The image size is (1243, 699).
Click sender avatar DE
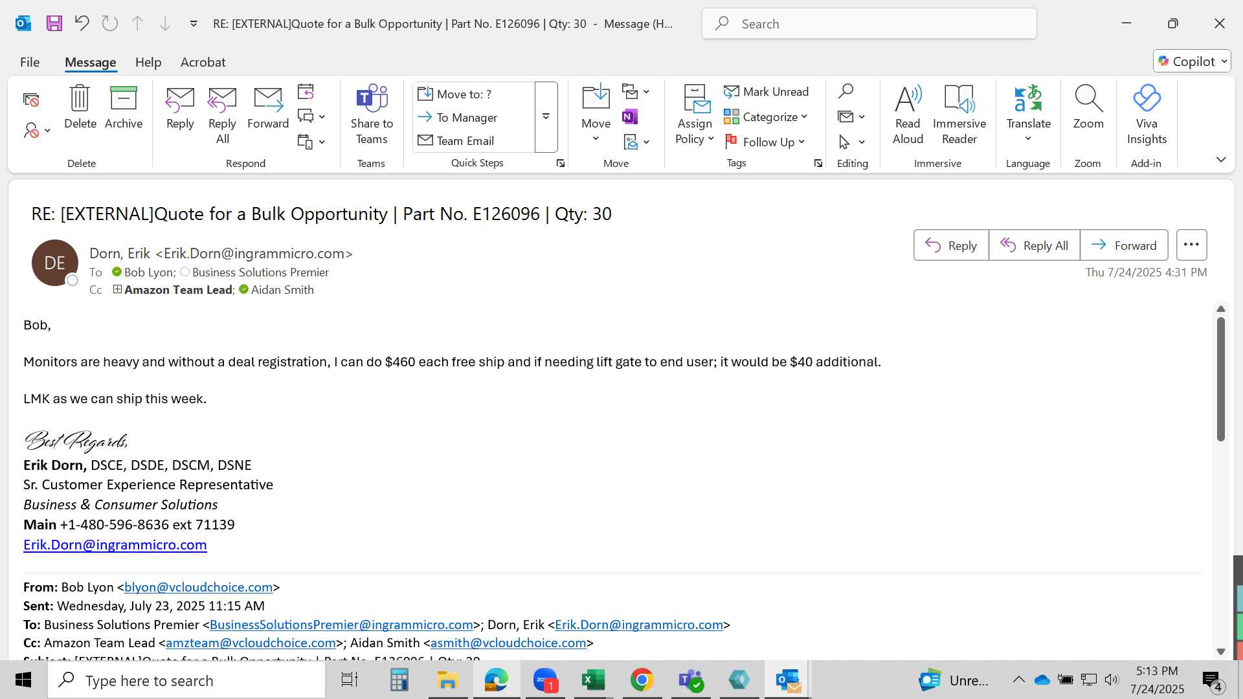55,263
